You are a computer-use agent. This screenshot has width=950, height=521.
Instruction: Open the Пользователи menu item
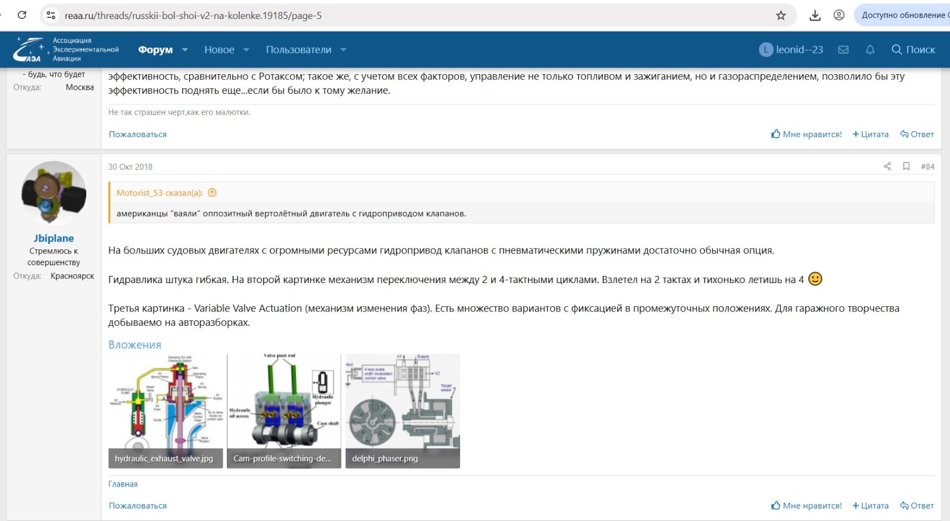point(298,50)
